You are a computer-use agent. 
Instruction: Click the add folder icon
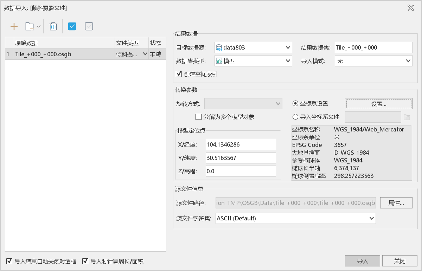pyautogui.click(x=30, y=26)
